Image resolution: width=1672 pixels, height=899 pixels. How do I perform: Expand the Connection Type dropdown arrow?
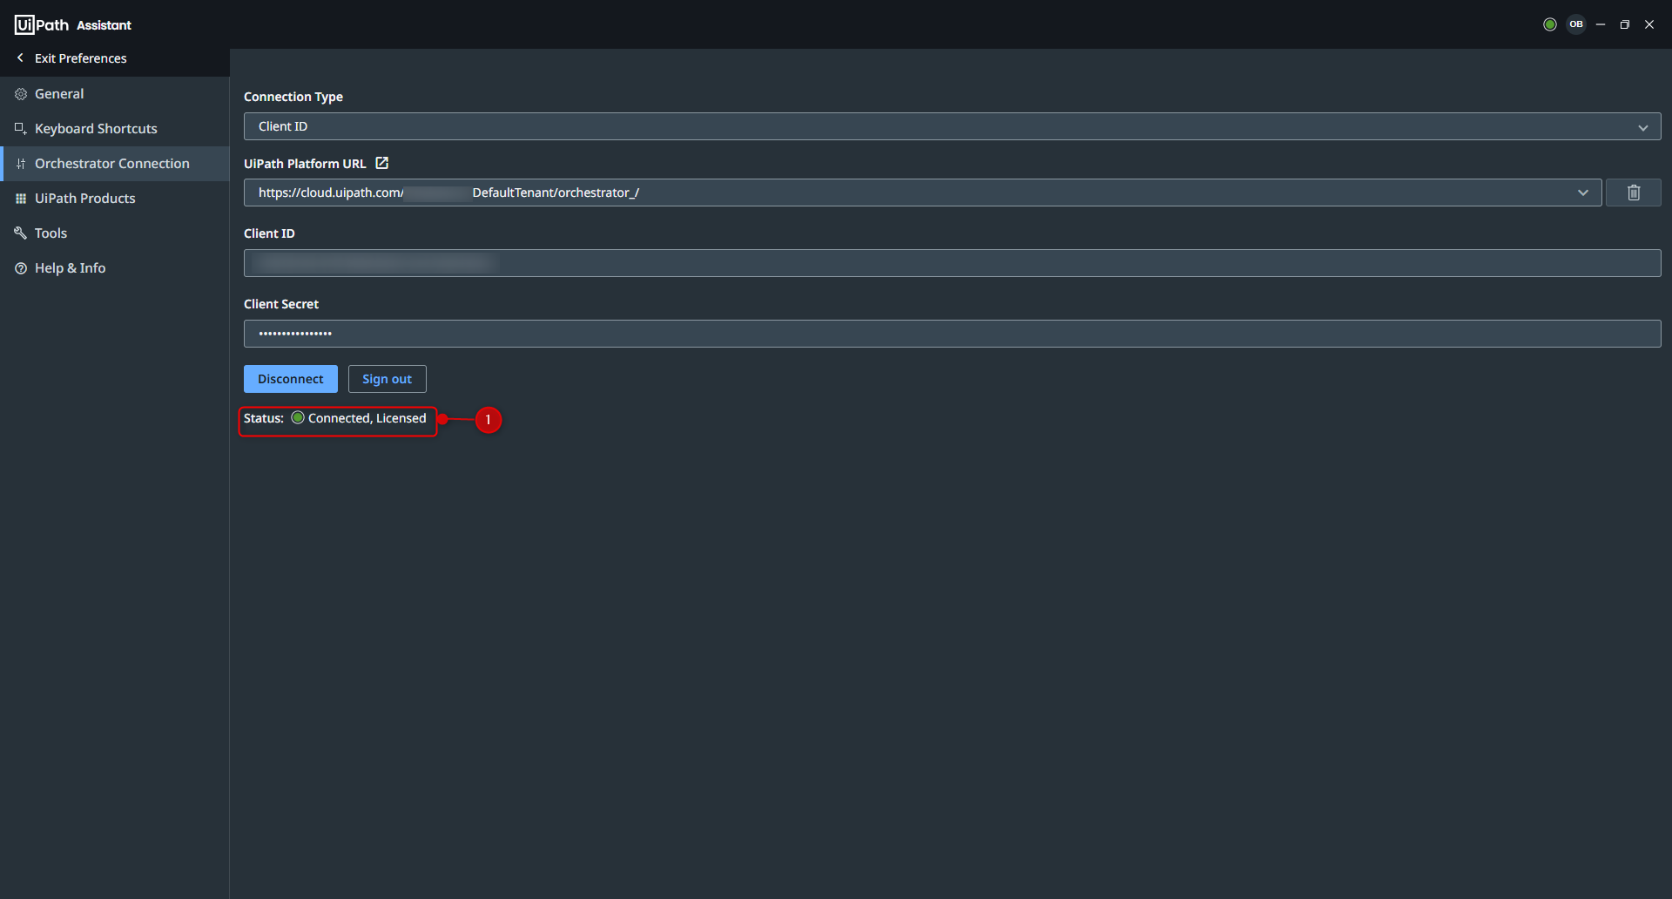coord(1643,127)
